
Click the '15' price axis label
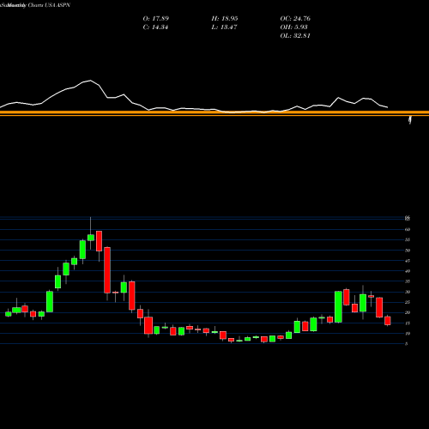pyautogui.click(x=408, y=323)
